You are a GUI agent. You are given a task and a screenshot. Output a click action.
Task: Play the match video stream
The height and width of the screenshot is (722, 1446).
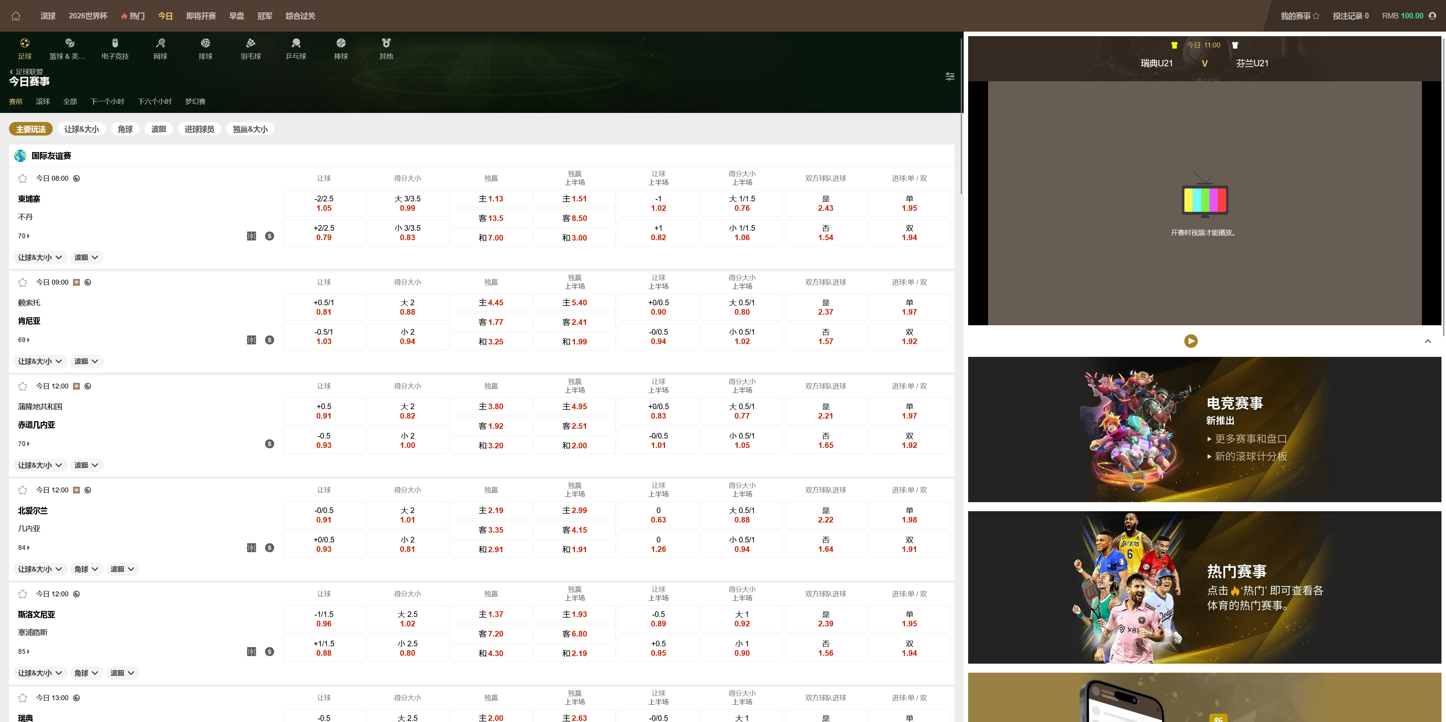[1191, 341]
